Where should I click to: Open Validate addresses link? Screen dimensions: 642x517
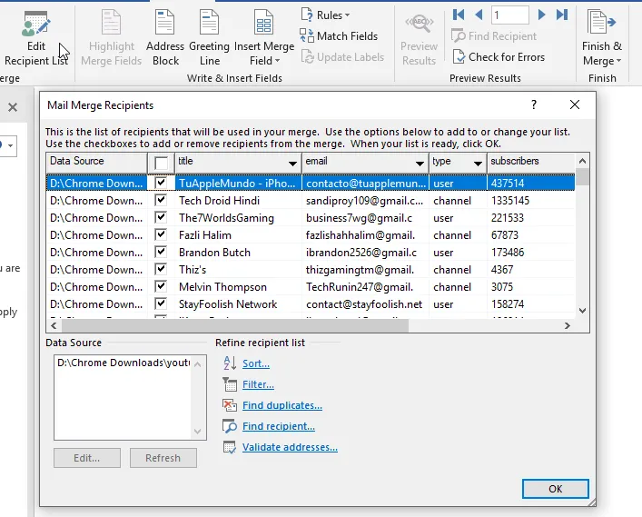pos(290,447)
